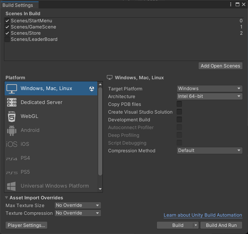The image size is (248, 234).
Task: Click the PS5 logo icon
Action: pos(12,173)
